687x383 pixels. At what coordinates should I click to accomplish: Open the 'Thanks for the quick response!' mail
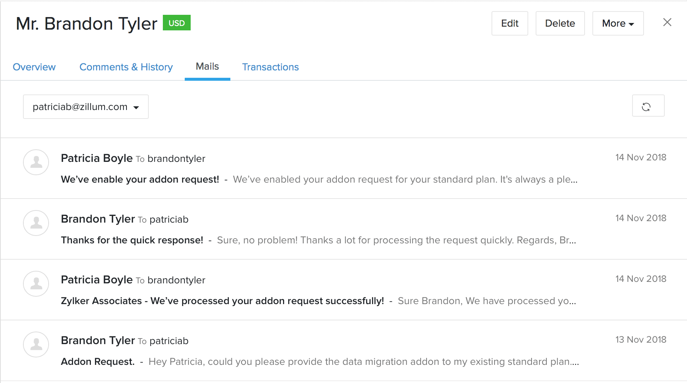132,240
